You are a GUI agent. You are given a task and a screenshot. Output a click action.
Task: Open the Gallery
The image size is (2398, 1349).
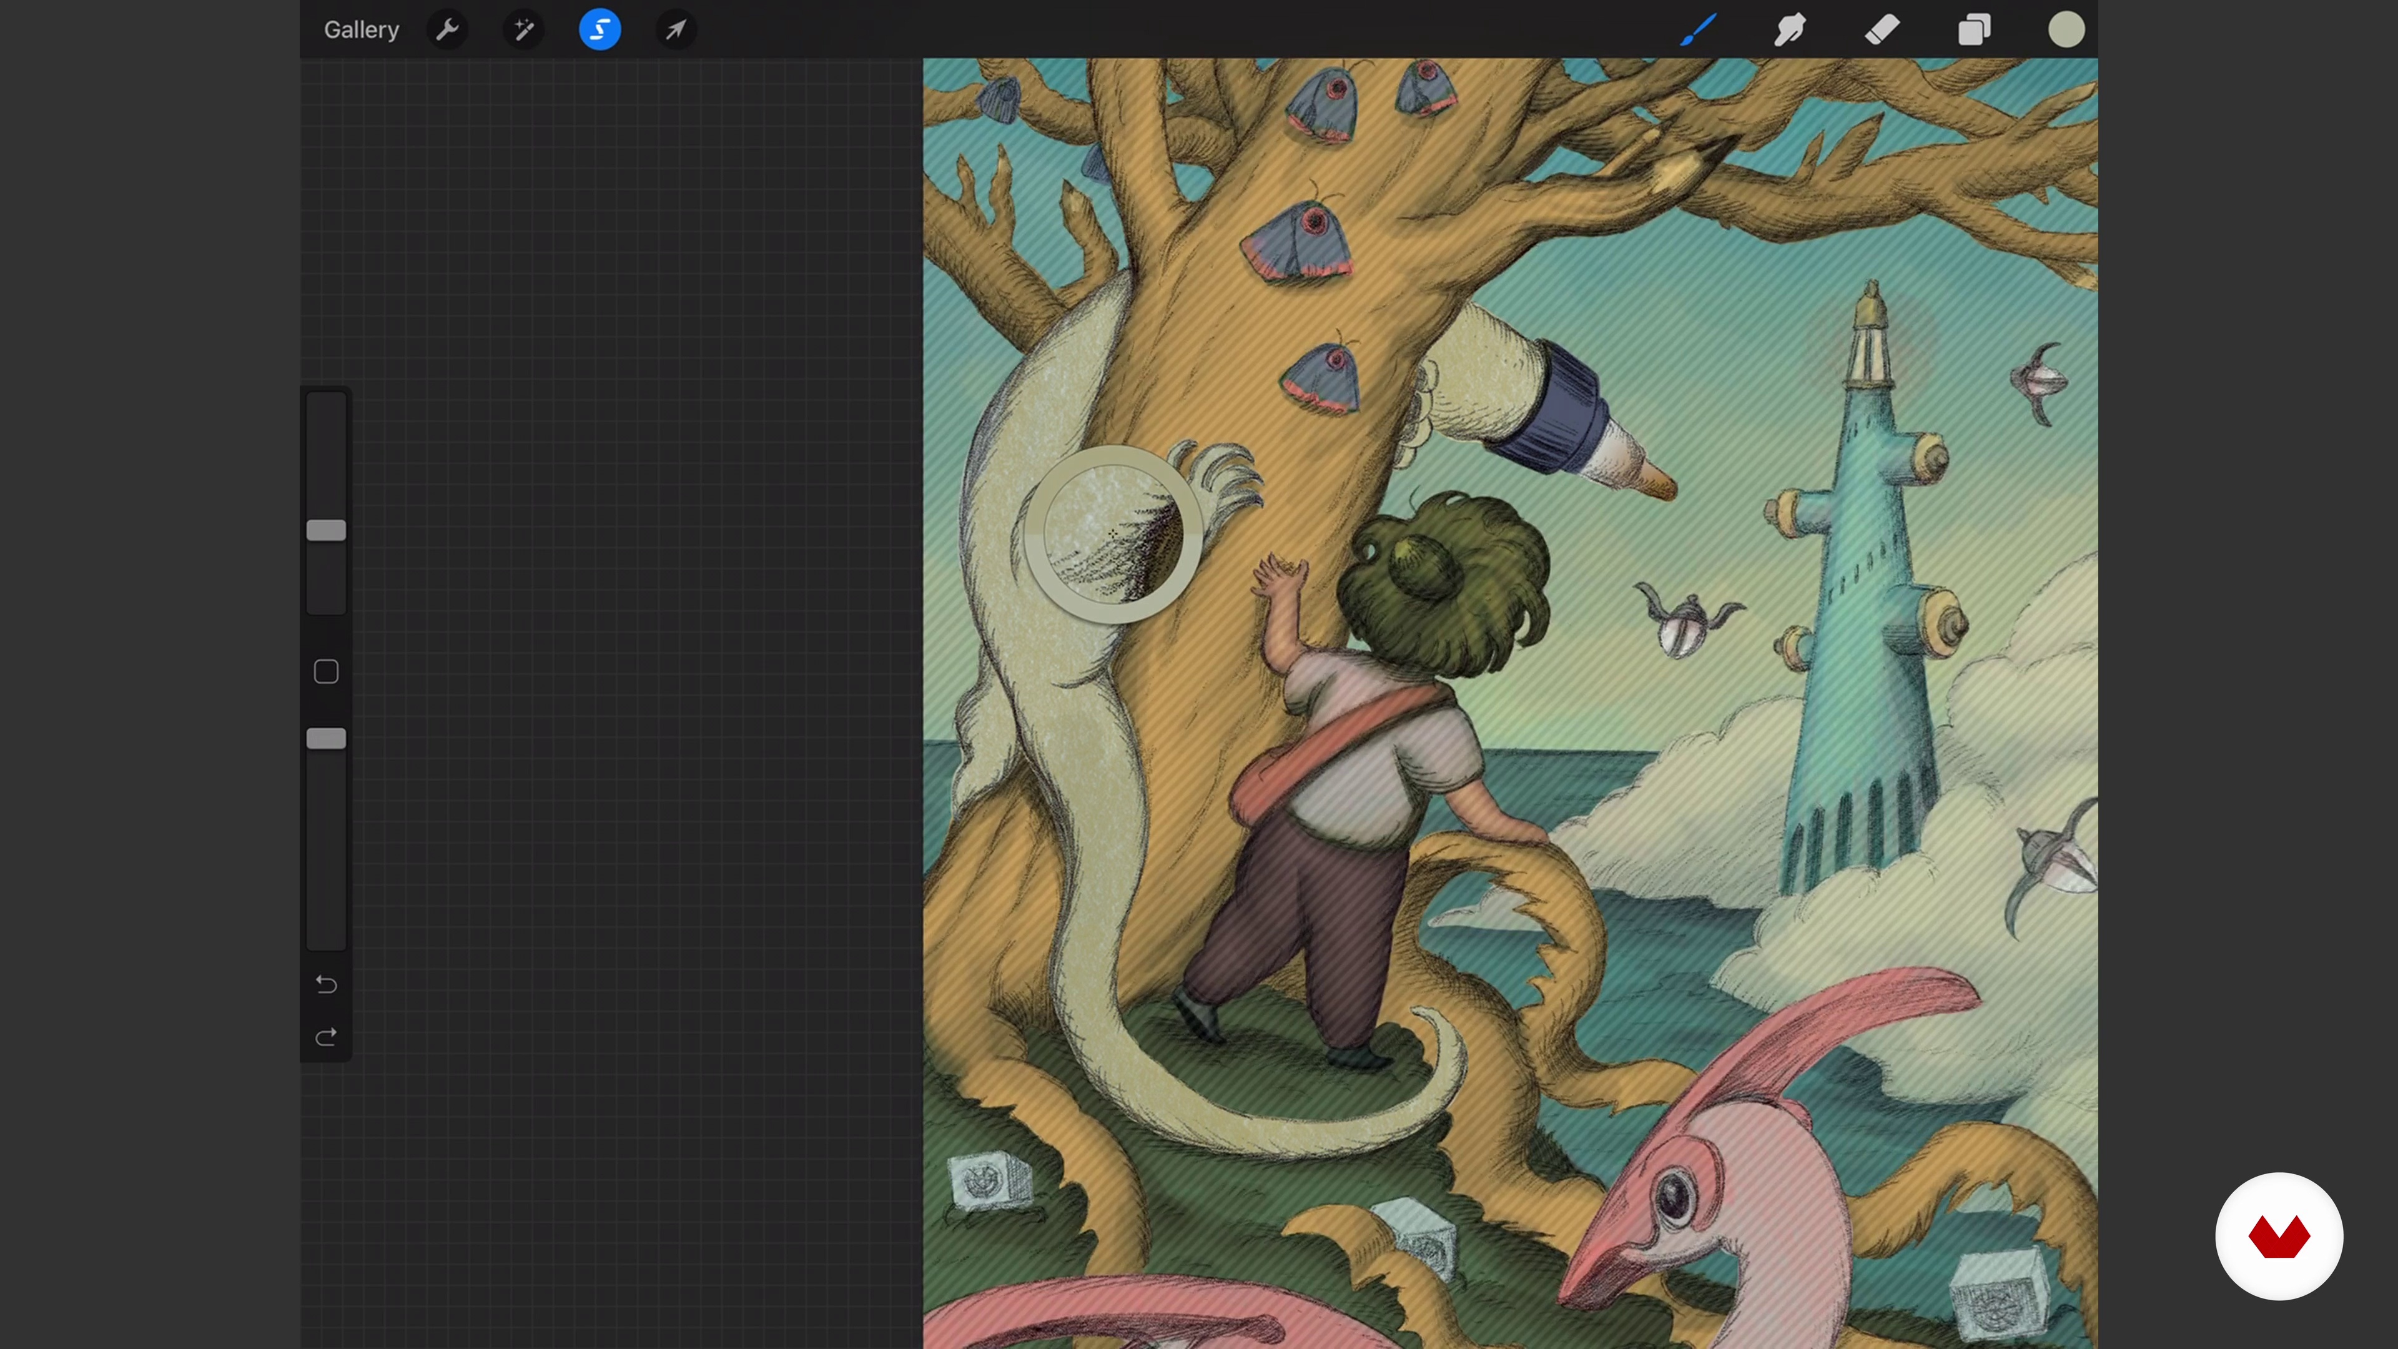click(361, 30)
